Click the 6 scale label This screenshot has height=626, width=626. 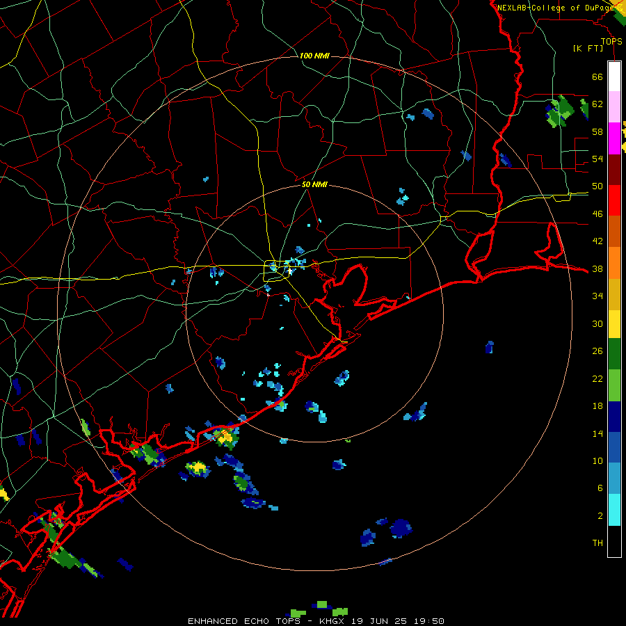point(600,488)
